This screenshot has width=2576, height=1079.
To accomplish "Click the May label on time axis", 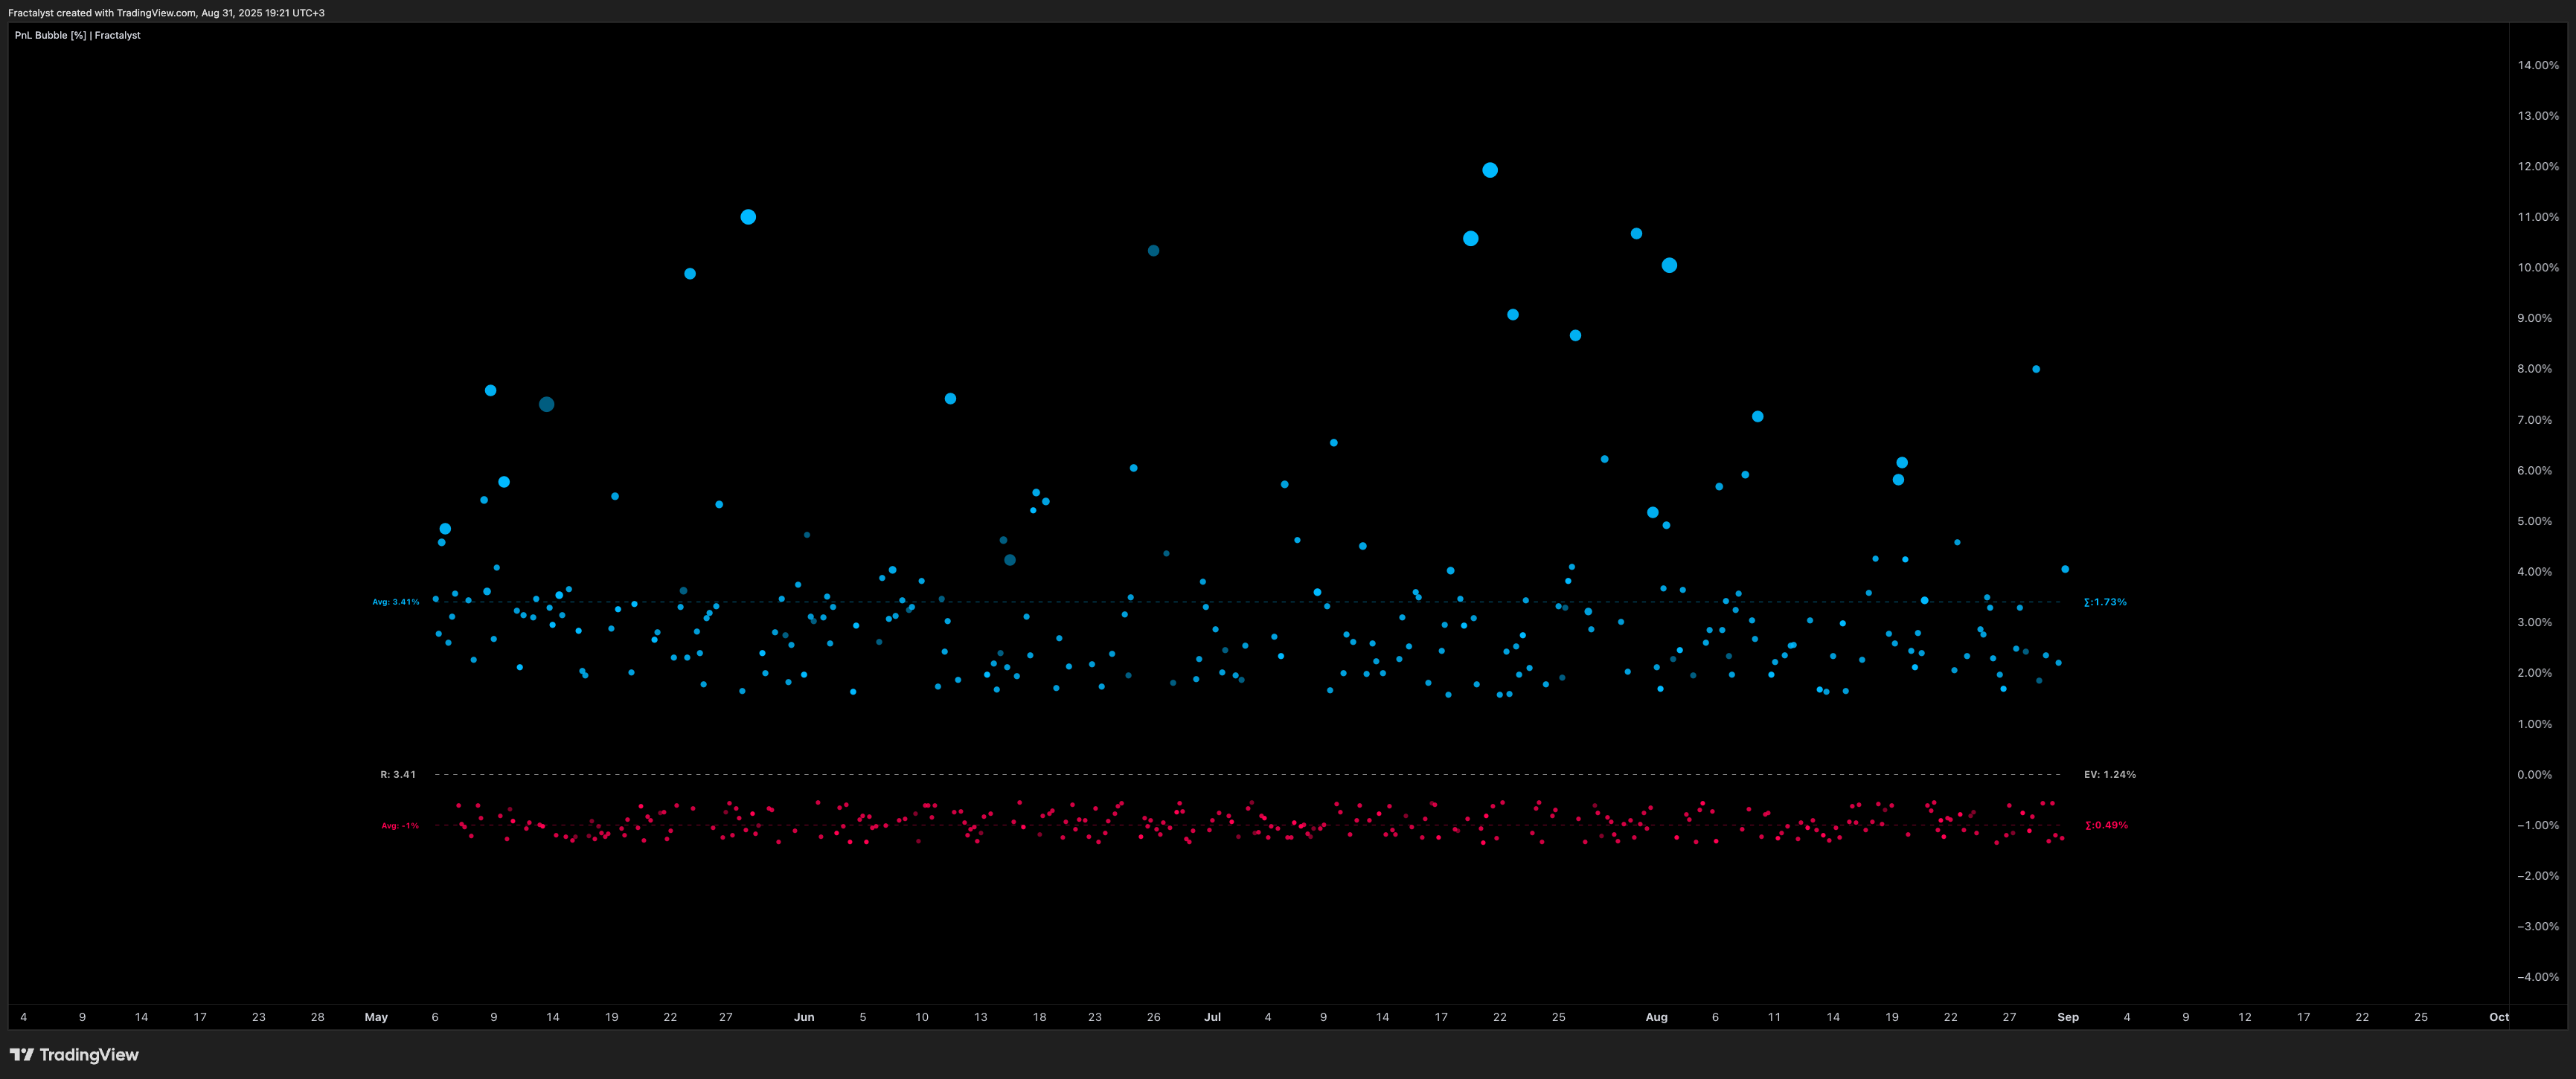I will 376,1017.
